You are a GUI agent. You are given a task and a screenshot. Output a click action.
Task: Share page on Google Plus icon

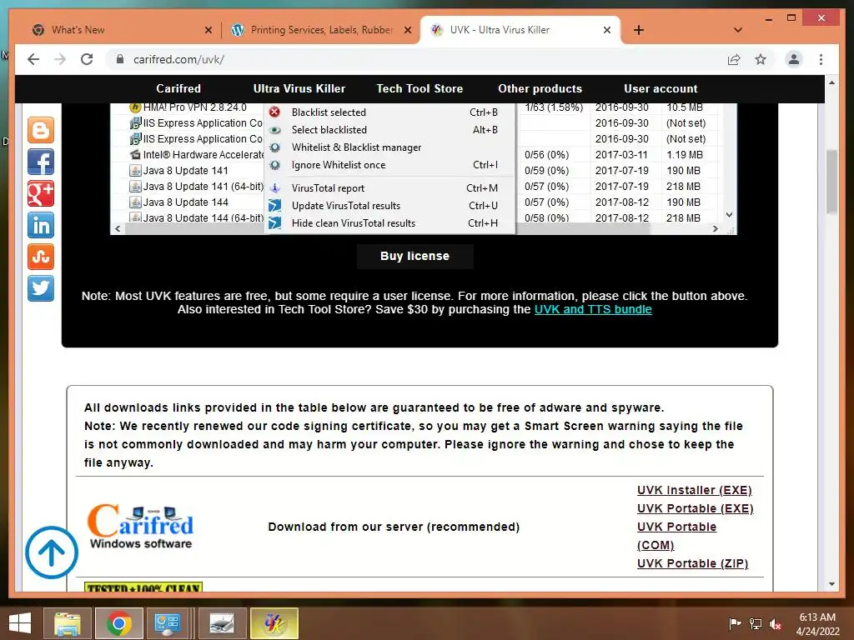tap(41, 193)
